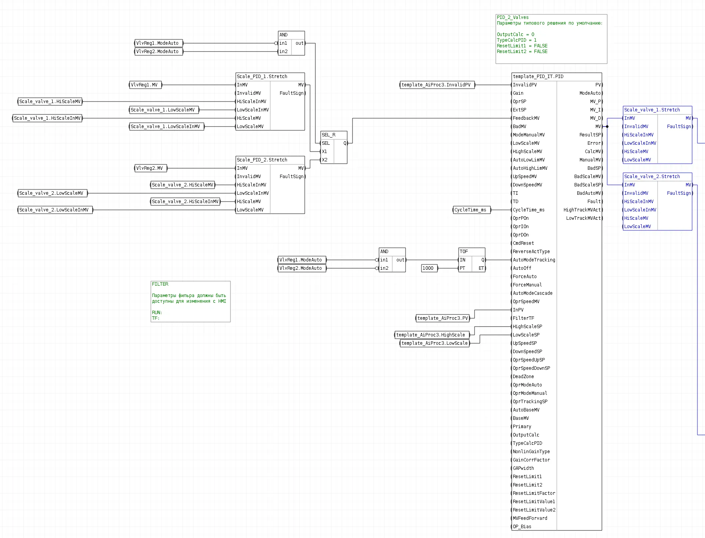The width and height of the screenshot is (705, 538).
Task: Click the MV_I output pin
Action: click(x=596, y=110)
